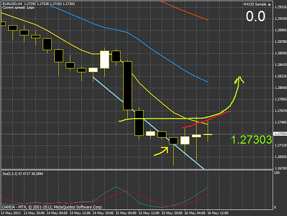This screenshot has height=216, width=287.
Task: Click the 1.28225 price axis label
Action: (x=281, y=76)
